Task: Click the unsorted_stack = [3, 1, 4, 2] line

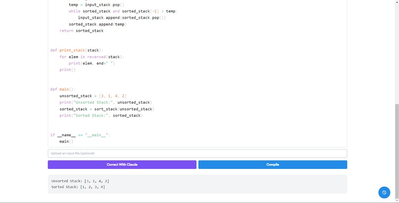Action: tap(93, 96)
